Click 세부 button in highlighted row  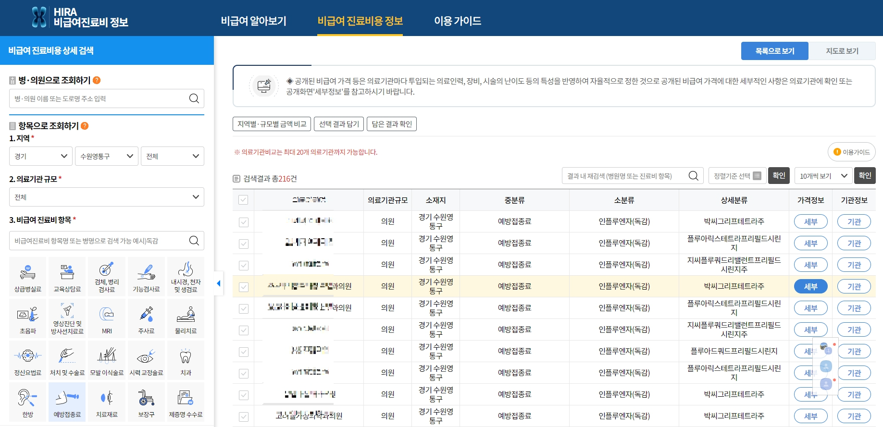point(810,286)
